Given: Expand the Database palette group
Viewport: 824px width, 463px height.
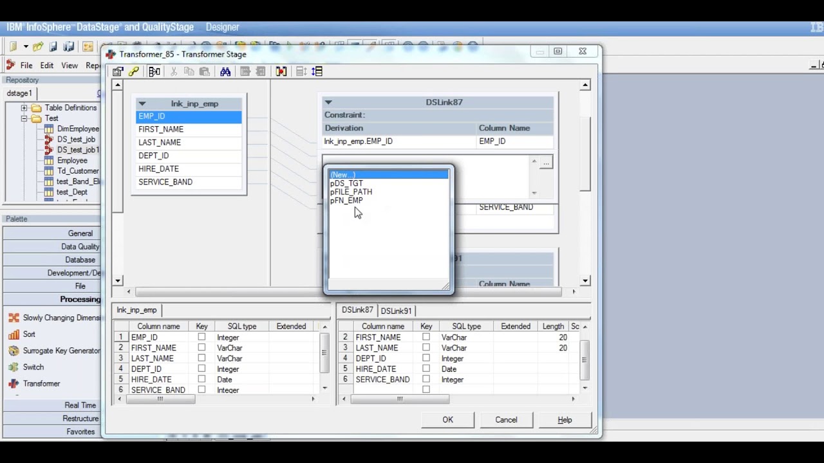Looking at the screenshot, I should click(52, 260).
